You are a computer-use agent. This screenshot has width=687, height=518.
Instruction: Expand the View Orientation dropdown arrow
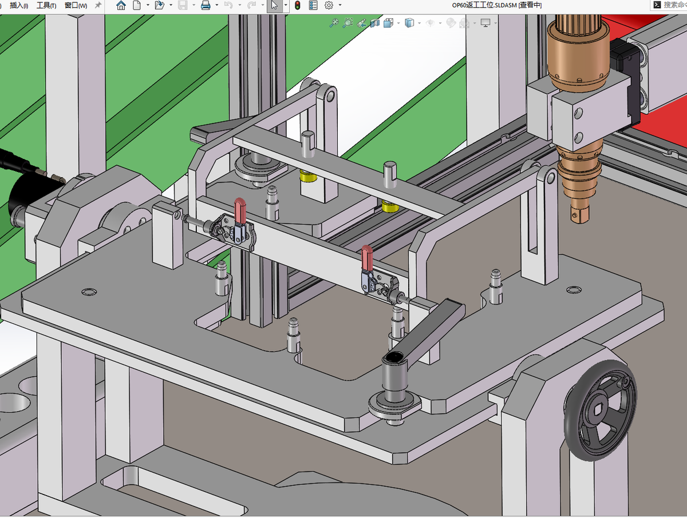pos(398,23)
